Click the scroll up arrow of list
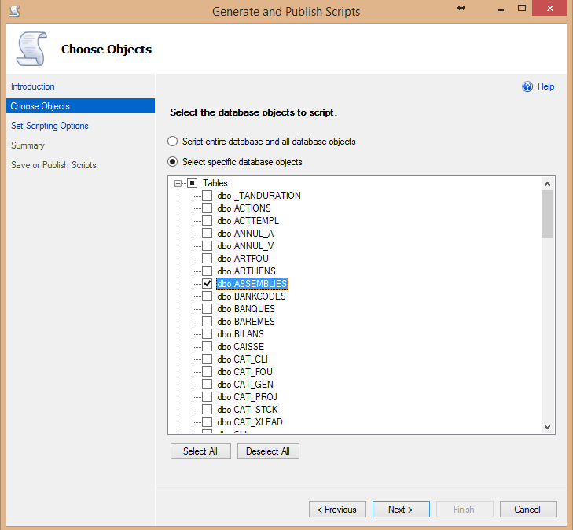Viewport: 573px width, 530px height. 548,183
